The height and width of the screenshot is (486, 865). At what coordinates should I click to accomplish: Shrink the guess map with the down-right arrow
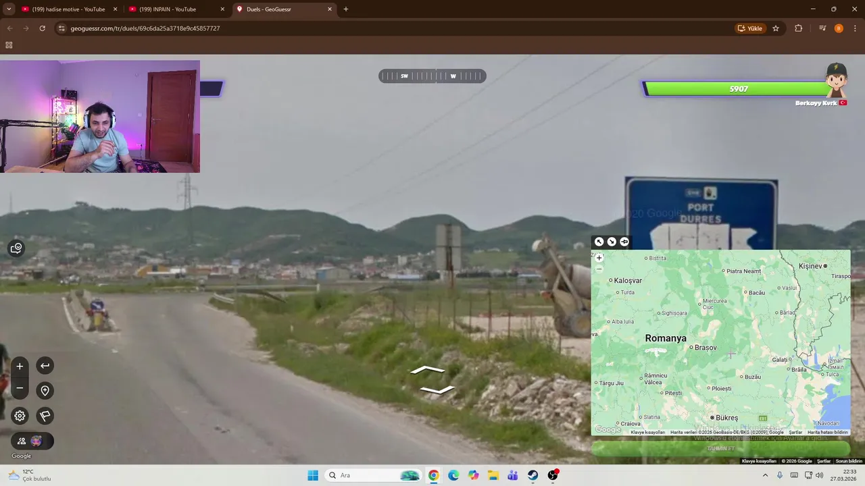pos(612,242)
